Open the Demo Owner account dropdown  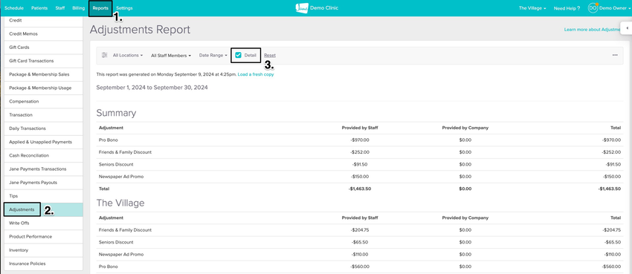(x=614, y=8)
